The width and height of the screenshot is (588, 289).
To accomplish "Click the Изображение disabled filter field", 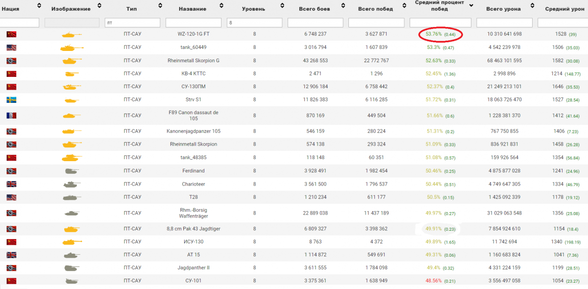I will tap(72, 23).
